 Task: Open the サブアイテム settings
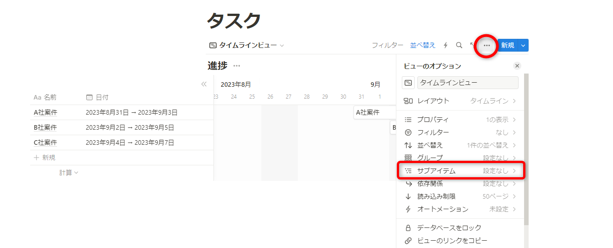[461, 171]
